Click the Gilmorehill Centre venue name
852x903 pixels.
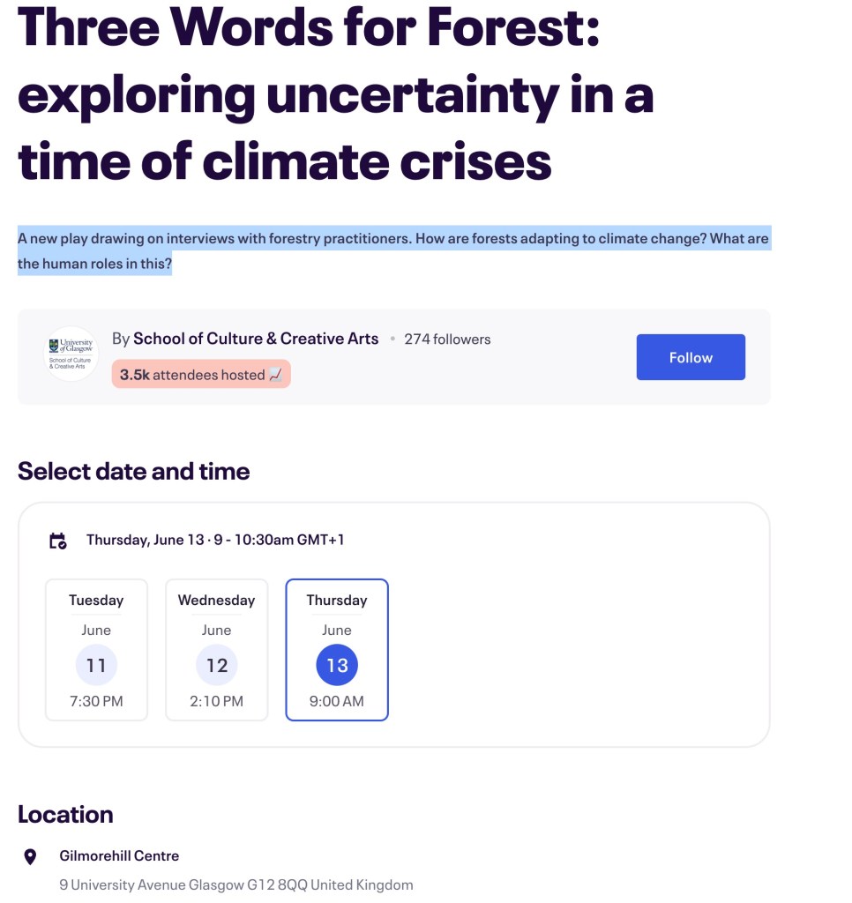pos(119,855)
